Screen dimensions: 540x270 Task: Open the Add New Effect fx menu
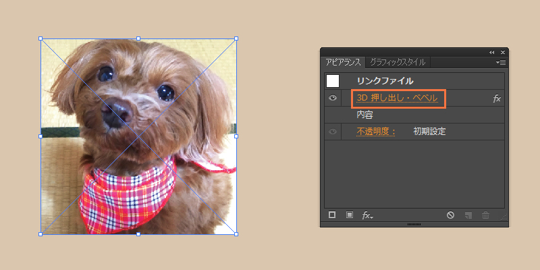(367, 215)
